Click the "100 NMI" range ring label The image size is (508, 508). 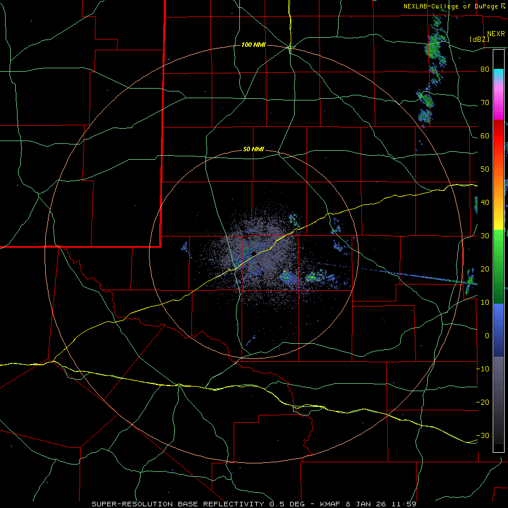pyautogui.click(x=253, y=45)
